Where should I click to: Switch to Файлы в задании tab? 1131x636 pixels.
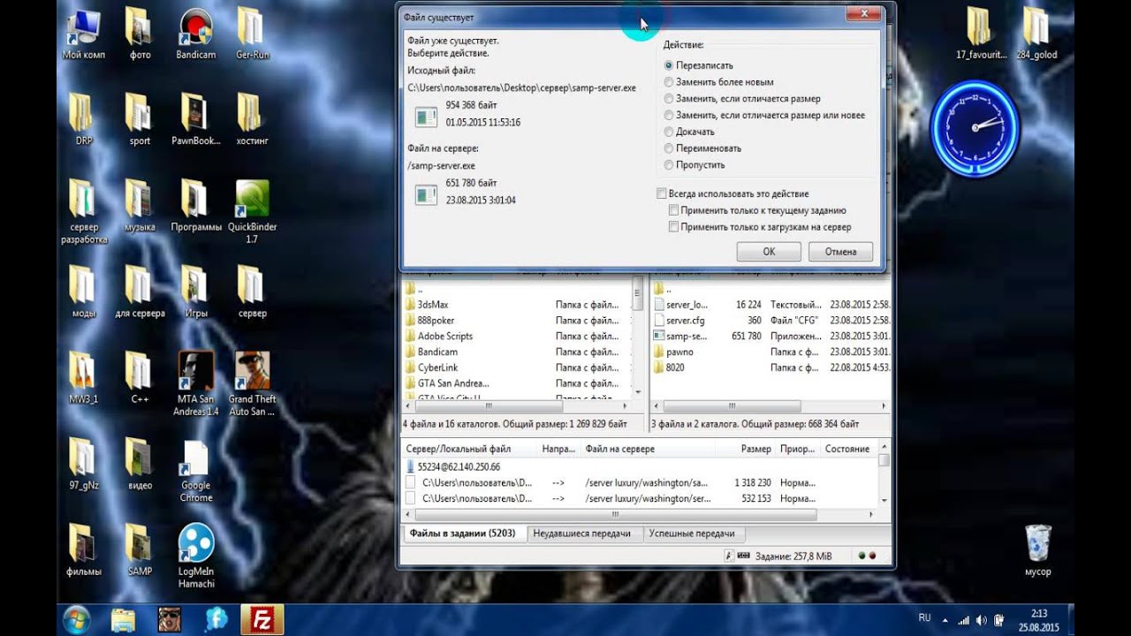(463, 534)
